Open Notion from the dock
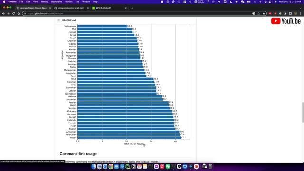 (133, 166)
